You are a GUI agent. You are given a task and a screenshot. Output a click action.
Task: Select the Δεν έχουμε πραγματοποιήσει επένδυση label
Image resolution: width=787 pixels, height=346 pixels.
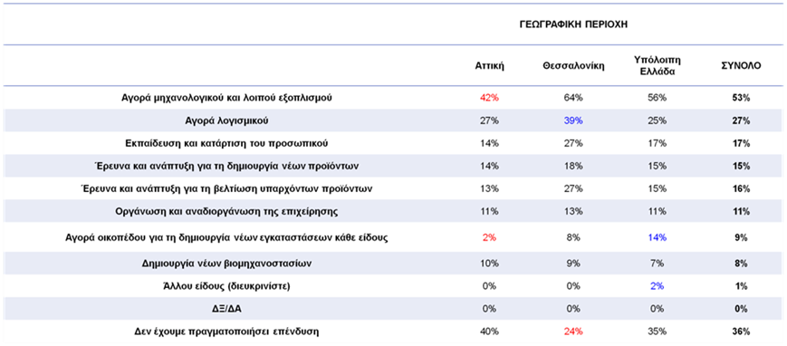click(227, 332)
